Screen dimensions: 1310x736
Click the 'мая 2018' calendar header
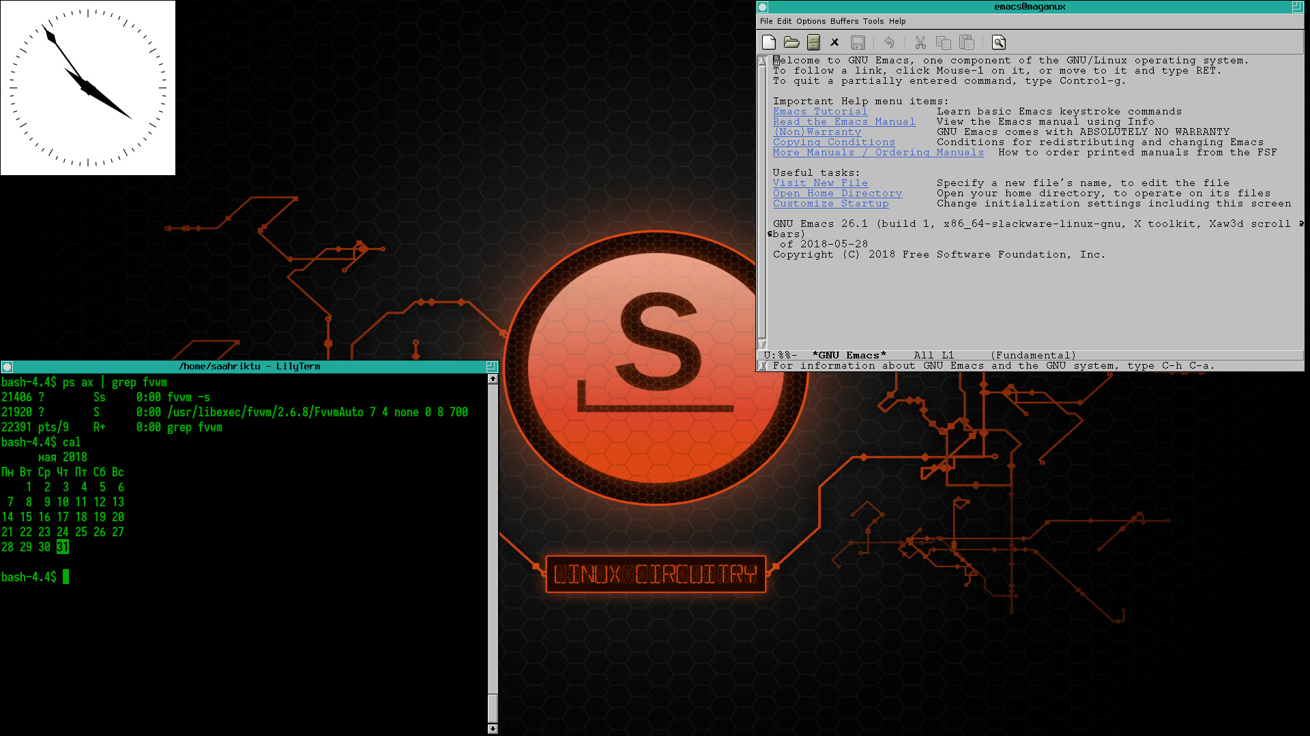click(x=63, y=457)
